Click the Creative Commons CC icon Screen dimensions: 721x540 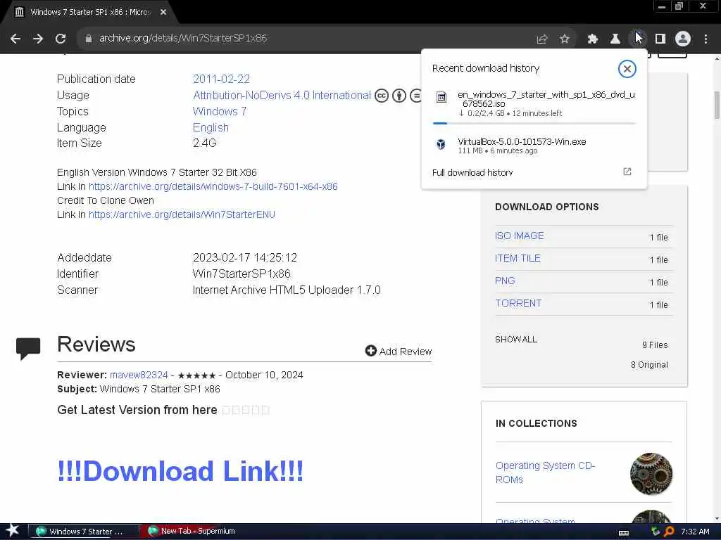click(382, 96)
